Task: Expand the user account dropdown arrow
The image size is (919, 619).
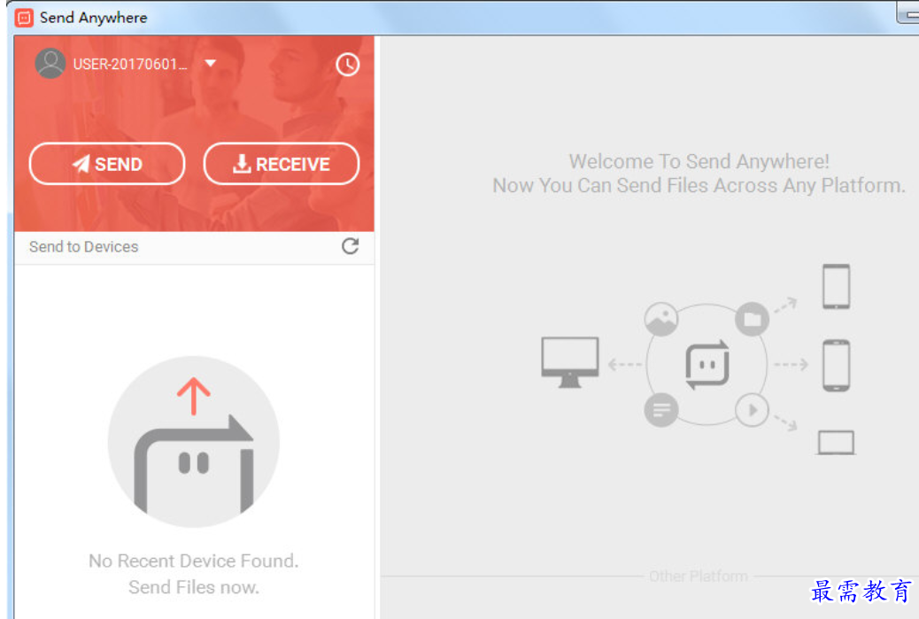Action: [211, 63]
